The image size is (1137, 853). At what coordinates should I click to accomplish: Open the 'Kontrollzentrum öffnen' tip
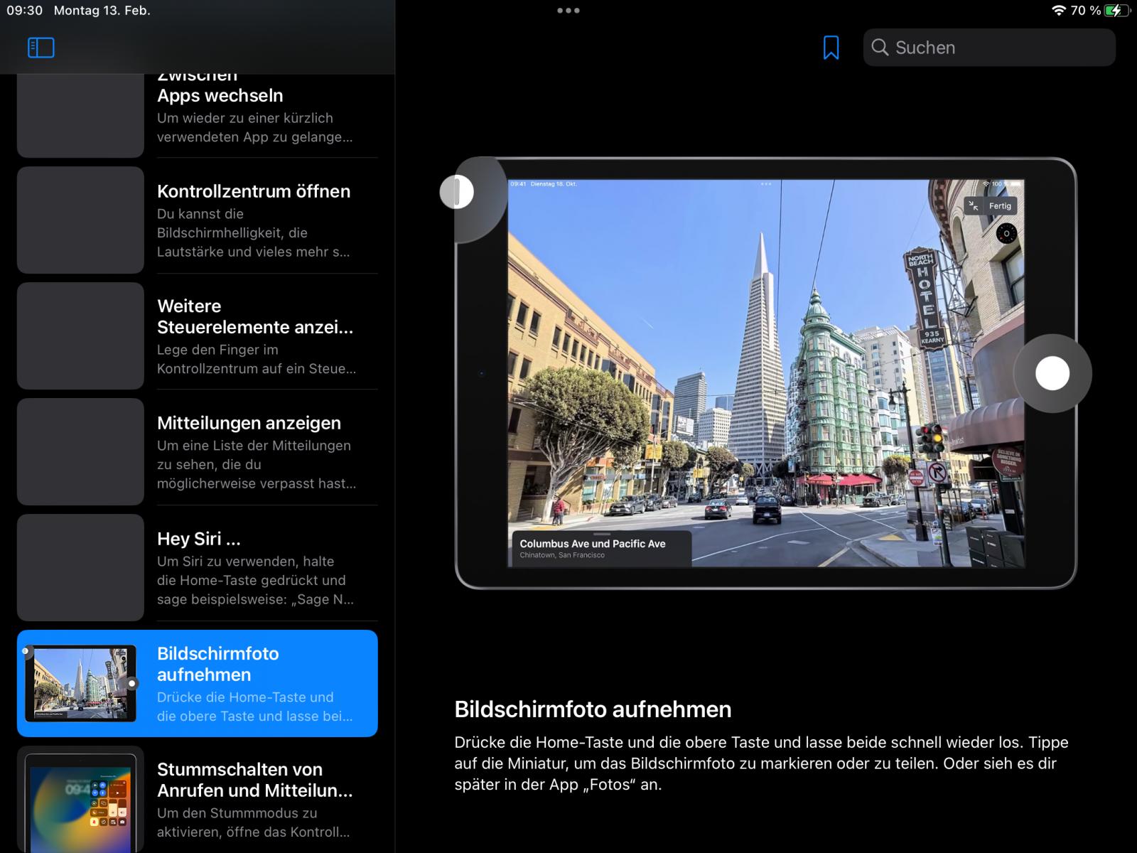pyautogui.click(x=198, y=220)
